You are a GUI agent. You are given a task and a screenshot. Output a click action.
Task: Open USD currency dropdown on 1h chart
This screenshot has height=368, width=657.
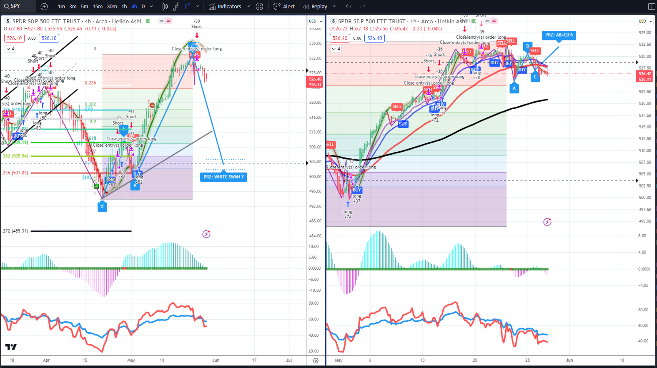(645, 21)
